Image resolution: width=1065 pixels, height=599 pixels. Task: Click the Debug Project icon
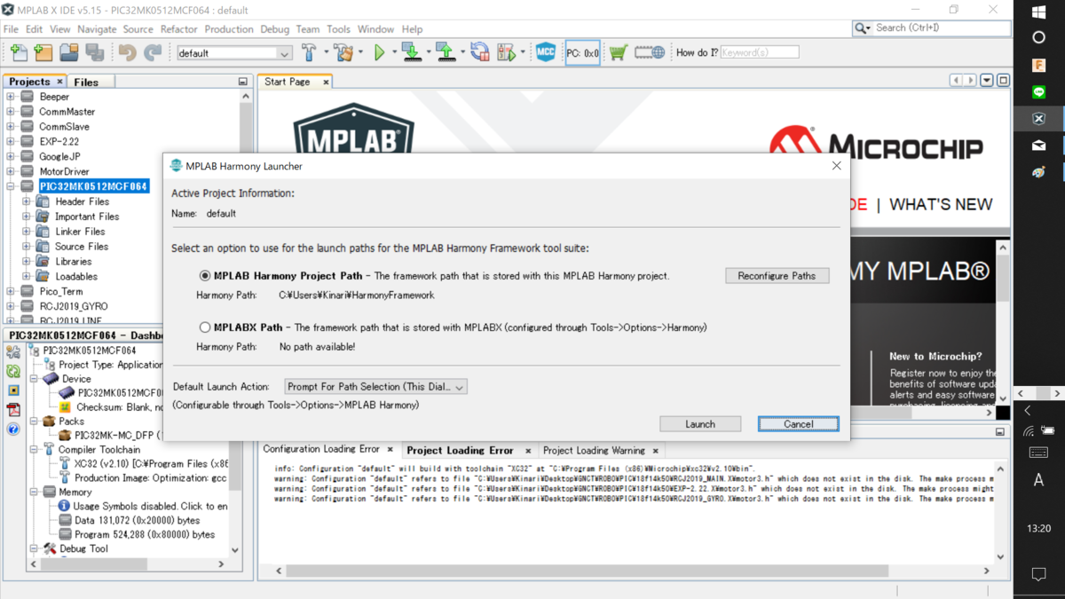pyautogui.click(x=507, y=53)
